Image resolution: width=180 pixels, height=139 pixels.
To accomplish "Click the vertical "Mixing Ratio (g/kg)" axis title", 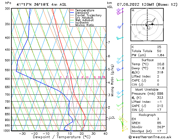I will pos(112,80).
